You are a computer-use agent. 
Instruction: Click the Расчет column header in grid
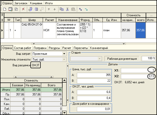point(49,20)
